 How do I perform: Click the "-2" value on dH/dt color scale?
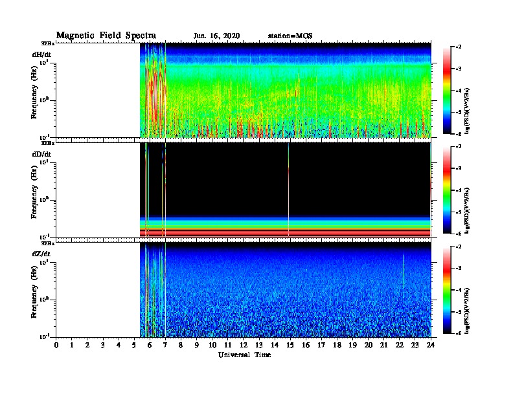tap(459, 47)
